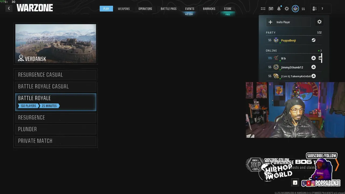The height and width of the screenshot is (194, 345).
Task: Click the player level 55 in the top bar
Action: tap(303, 9)
